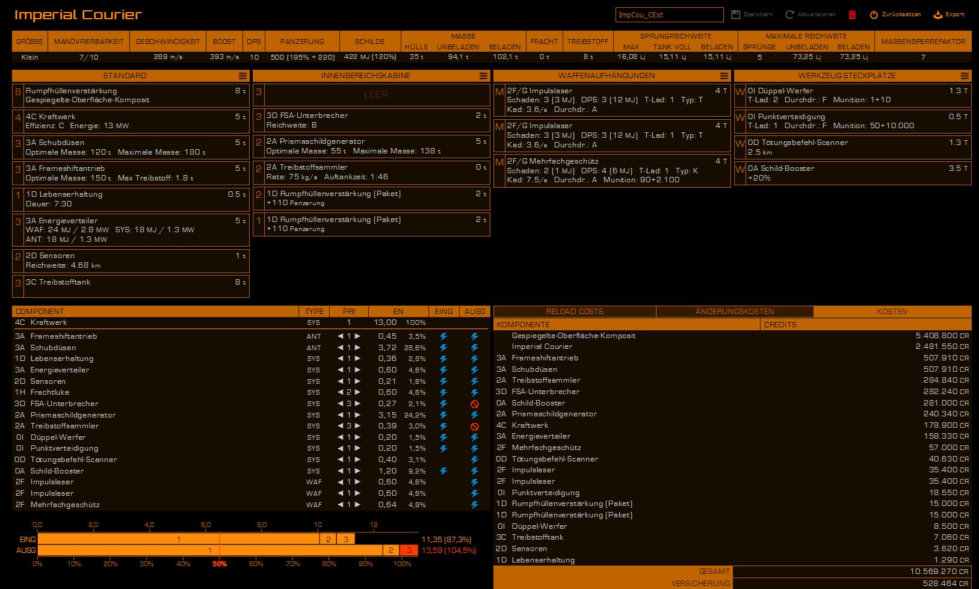Image resolution: width=979 pixels, height=589 pixels.
Task: Raise priority with right arrow for Frachtluke
Action: [357, 392]
